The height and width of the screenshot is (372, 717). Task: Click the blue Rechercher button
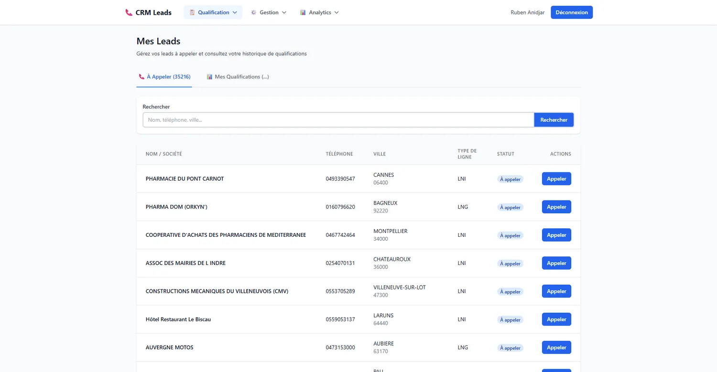(554, 120)
